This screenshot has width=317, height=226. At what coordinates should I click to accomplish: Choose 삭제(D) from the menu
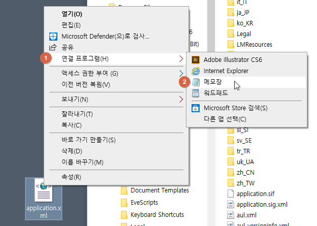tap(116, 151)
